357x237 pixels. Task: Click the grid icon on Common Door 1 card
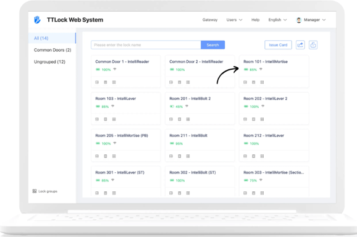pyautogui.click(x=114, y=82)
